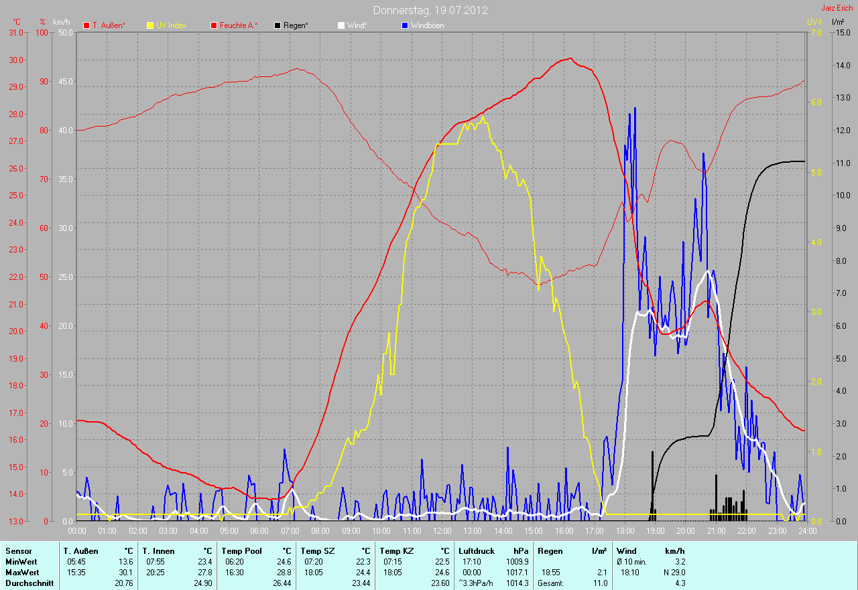Click the 'Gesamt:' rain total label
This screenshot has width=858, height=590.
click(x=550, y=583)
